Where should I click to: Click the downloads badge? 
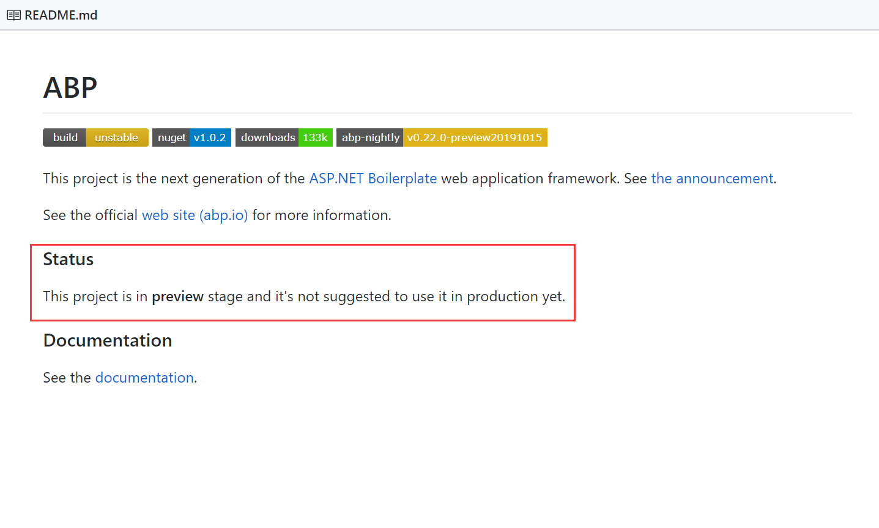(x=267, y=137)
